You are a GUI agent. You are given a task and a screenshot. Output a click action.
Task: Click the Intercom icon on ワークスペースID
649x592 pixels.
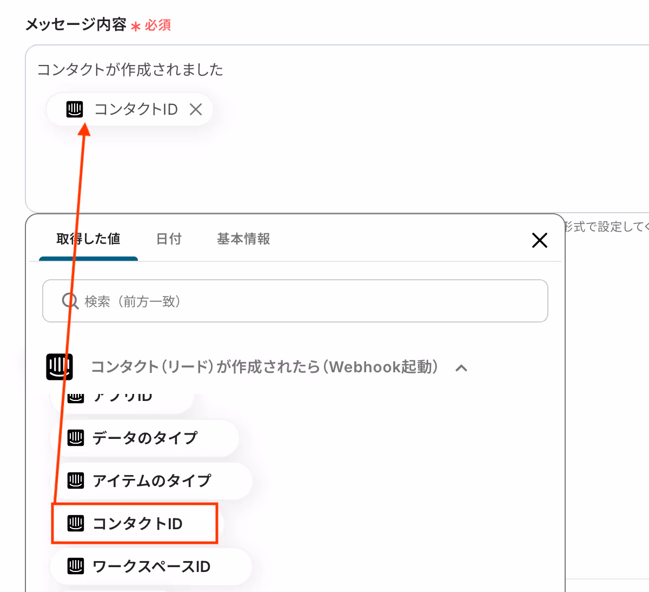pos(75,567)
